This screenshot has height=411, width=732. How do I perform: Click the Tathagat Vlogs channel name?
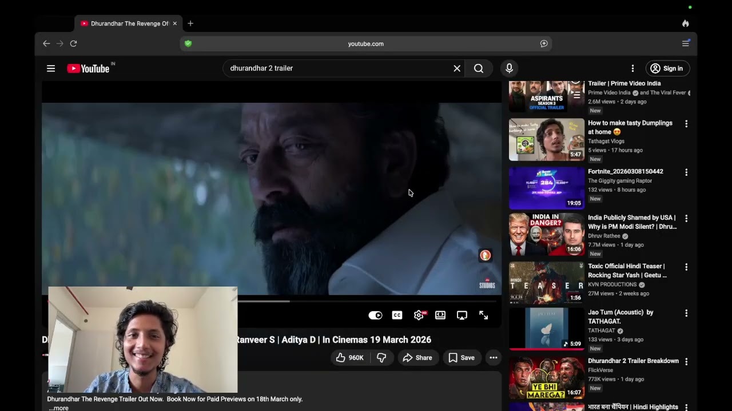[606, 141]
